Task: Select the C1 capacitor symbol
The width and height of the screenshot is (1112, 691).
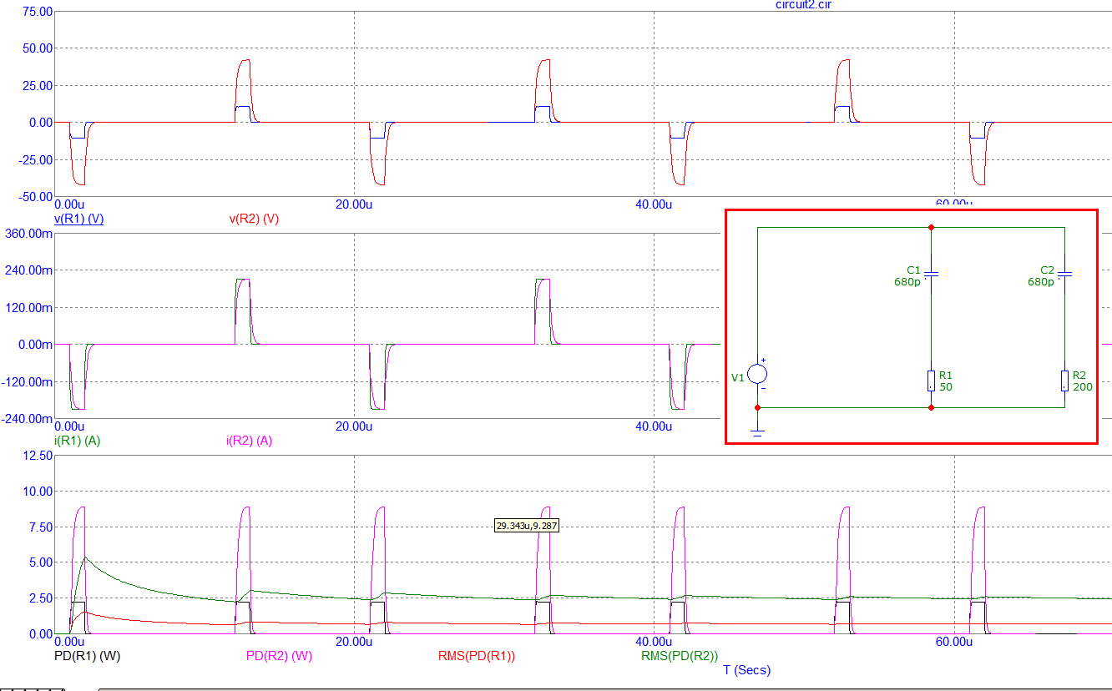Action: pos(931,274)
